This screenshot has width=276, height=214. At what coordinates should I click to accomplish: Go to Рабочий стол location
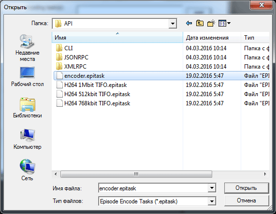[x=27, y=77]
